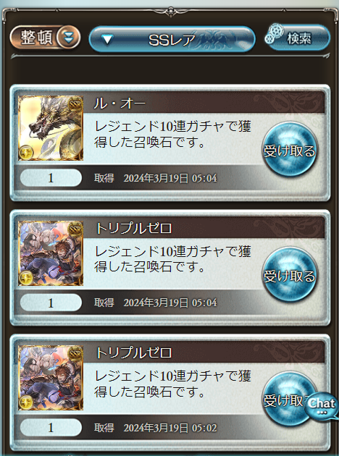339x456 pixels.
Task: Select the ル・オー dragon thumbnail
Action: [51, 128]
